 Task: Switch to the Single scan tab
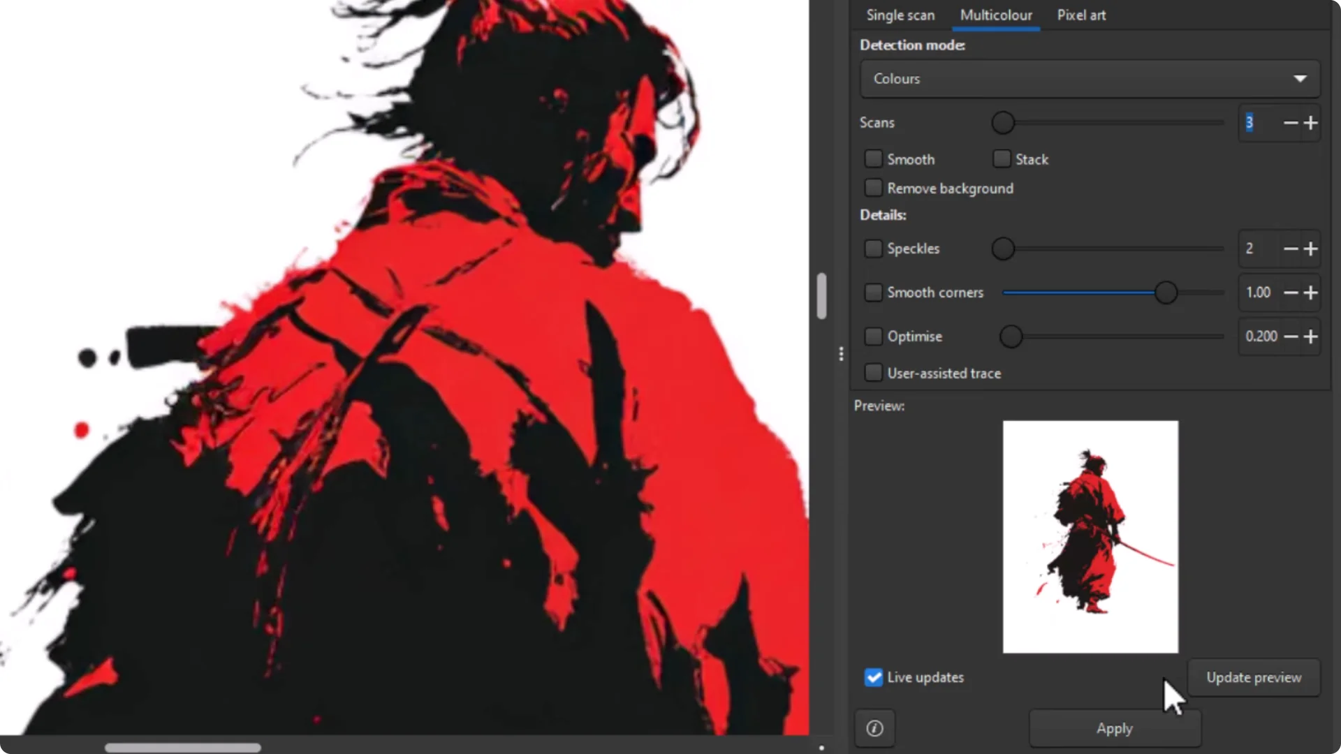[900, 15]
